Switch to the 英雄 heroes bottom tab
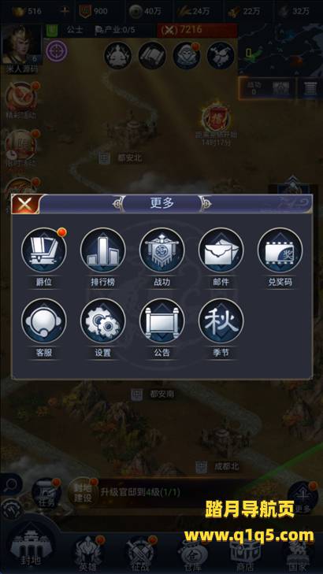The width and height of the screenshot is (323, 574). point(88,553)
